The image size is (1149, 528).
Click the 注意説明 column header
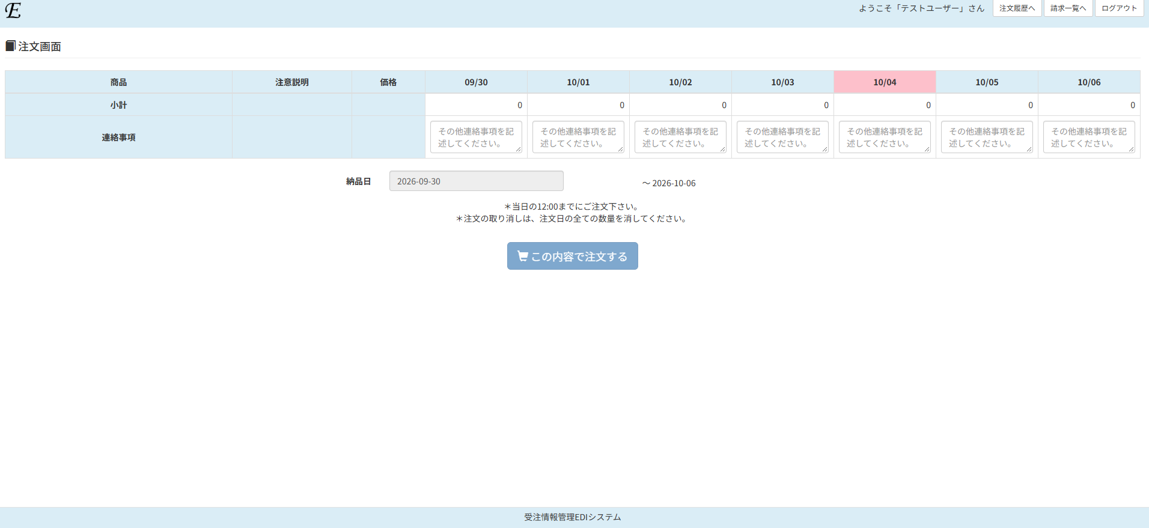[x=292, y=82]
